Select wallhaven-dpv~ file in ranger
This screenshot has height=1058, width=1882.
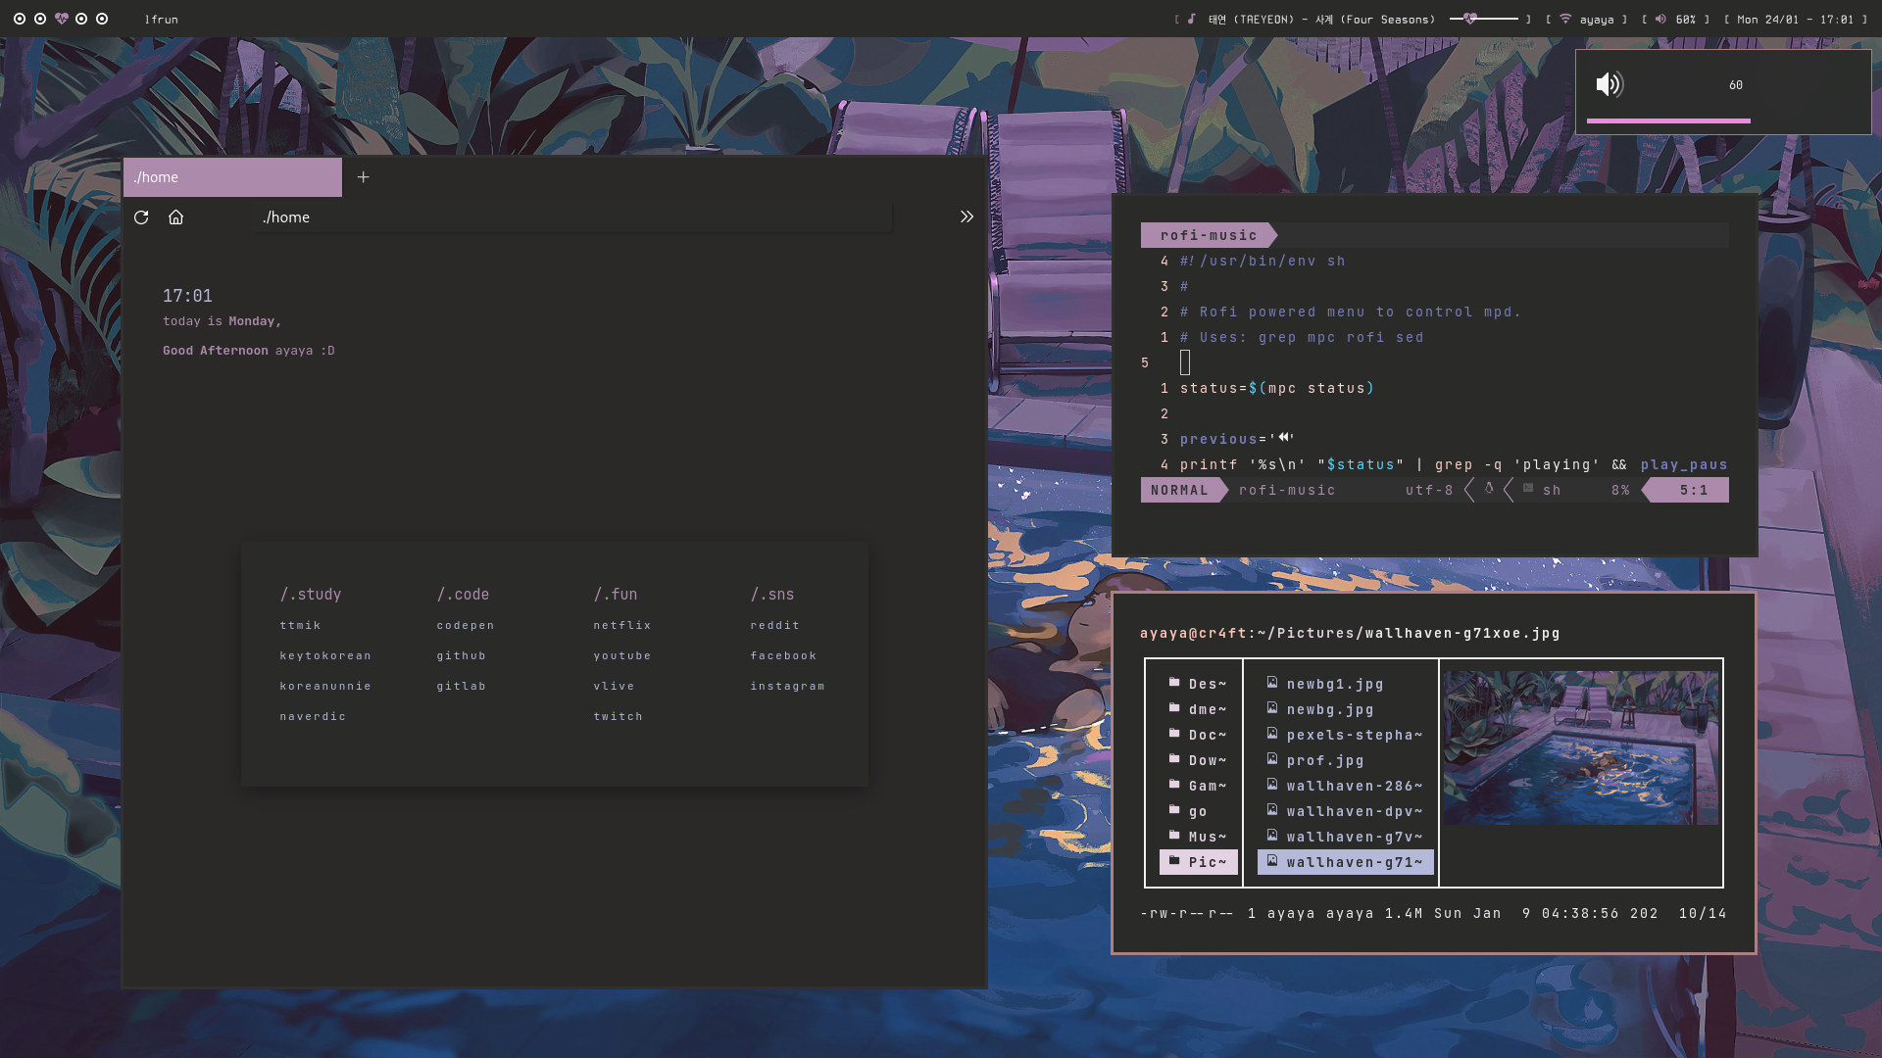(1345, 811)
